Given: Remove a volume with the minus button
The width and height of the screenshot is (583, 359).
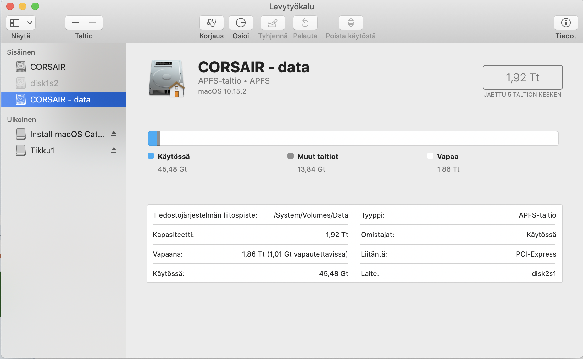Looking at the screenshot, I should click(x=93, y=23).
